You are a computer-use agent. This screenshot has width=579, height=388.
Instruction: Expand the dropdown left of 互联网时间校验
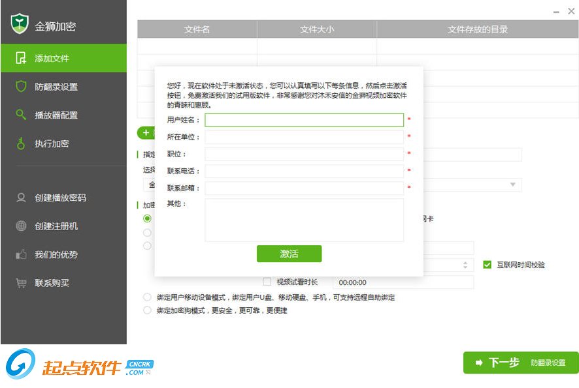tap(466, 265)
